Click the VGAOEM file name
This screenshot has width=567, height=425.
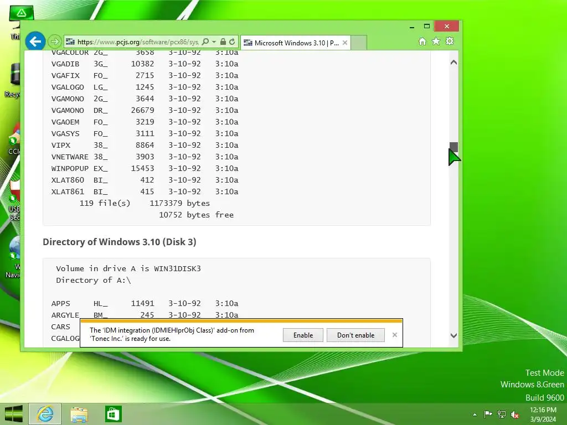(x=65, y=122)
